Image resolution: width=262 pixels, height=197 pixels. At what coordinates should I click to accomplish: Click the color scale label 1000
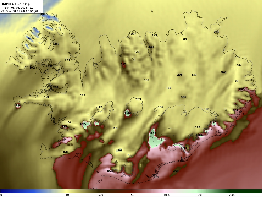[167, 195]
